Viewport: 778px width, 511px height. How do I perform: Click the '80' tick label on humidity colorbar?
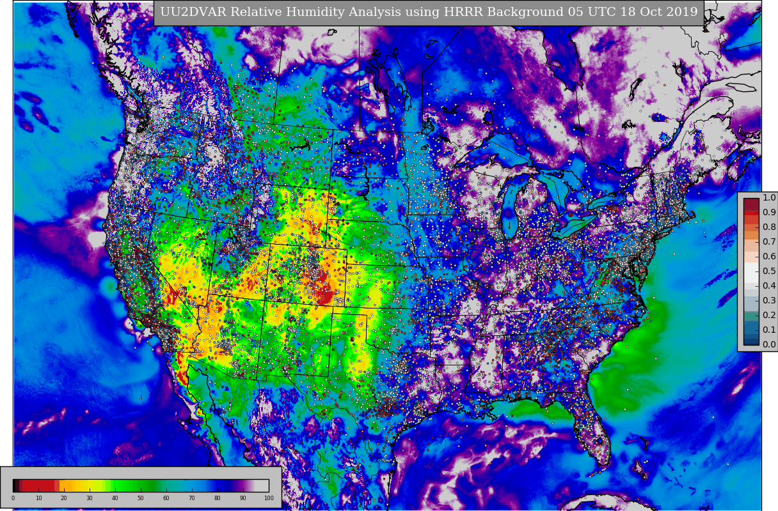[x=218, y=498]
